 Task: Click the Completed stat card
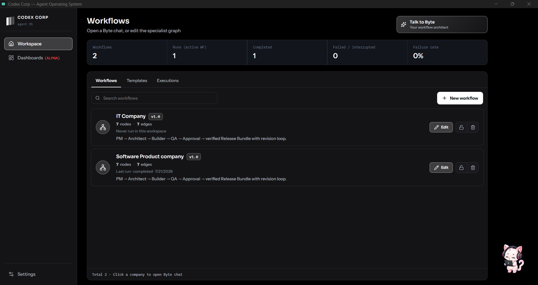pos(287,52)
